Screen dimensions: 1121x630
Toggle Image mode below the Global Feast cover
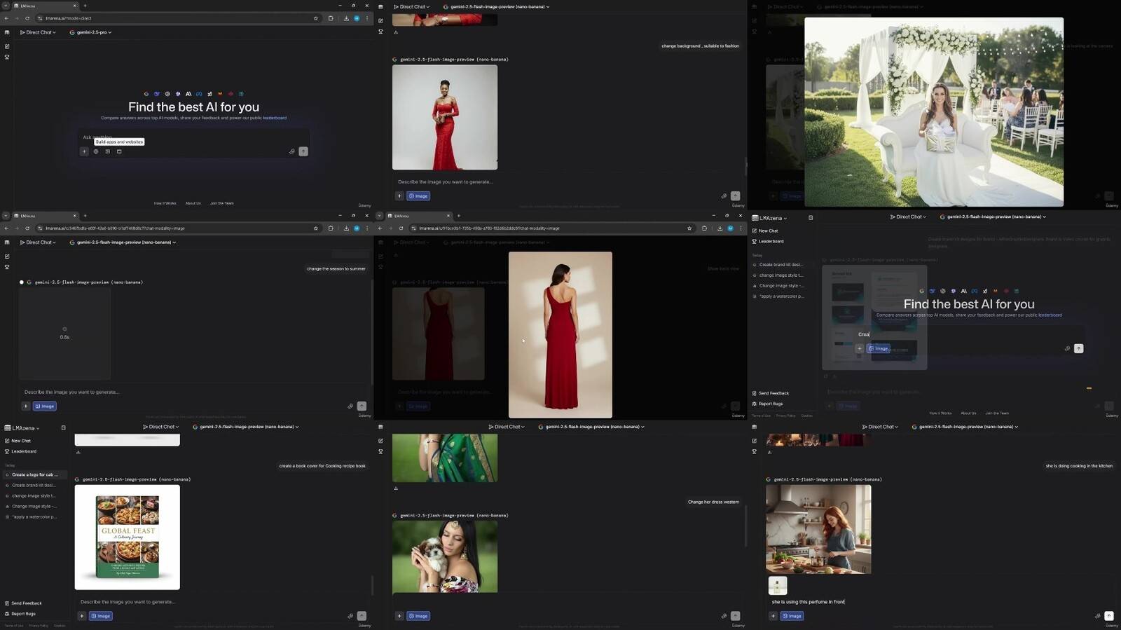pos(101,616)
